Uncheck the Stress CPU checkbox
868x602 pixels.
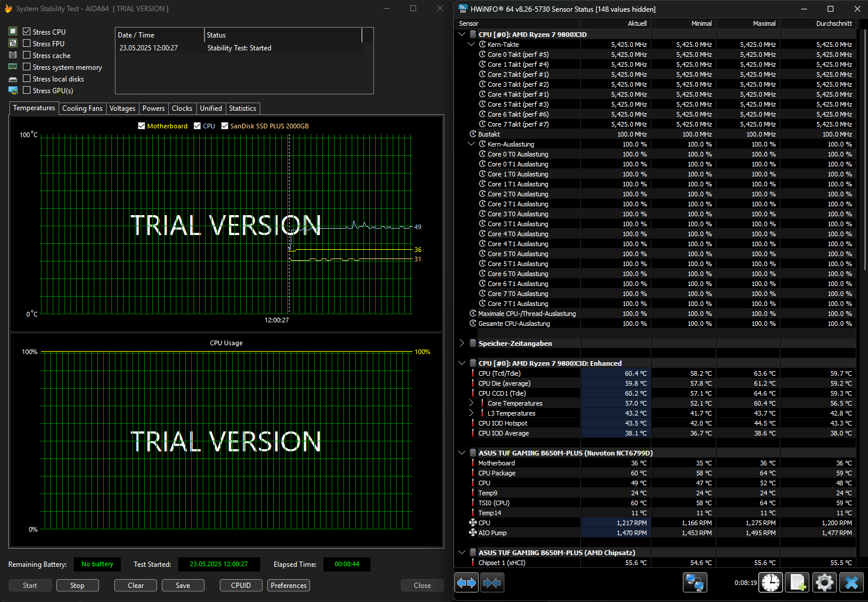[26, 32]
